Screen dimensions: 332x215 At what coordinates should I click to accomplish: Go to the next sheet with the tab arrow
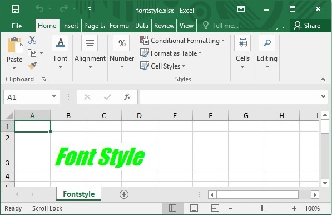(32, 194)
